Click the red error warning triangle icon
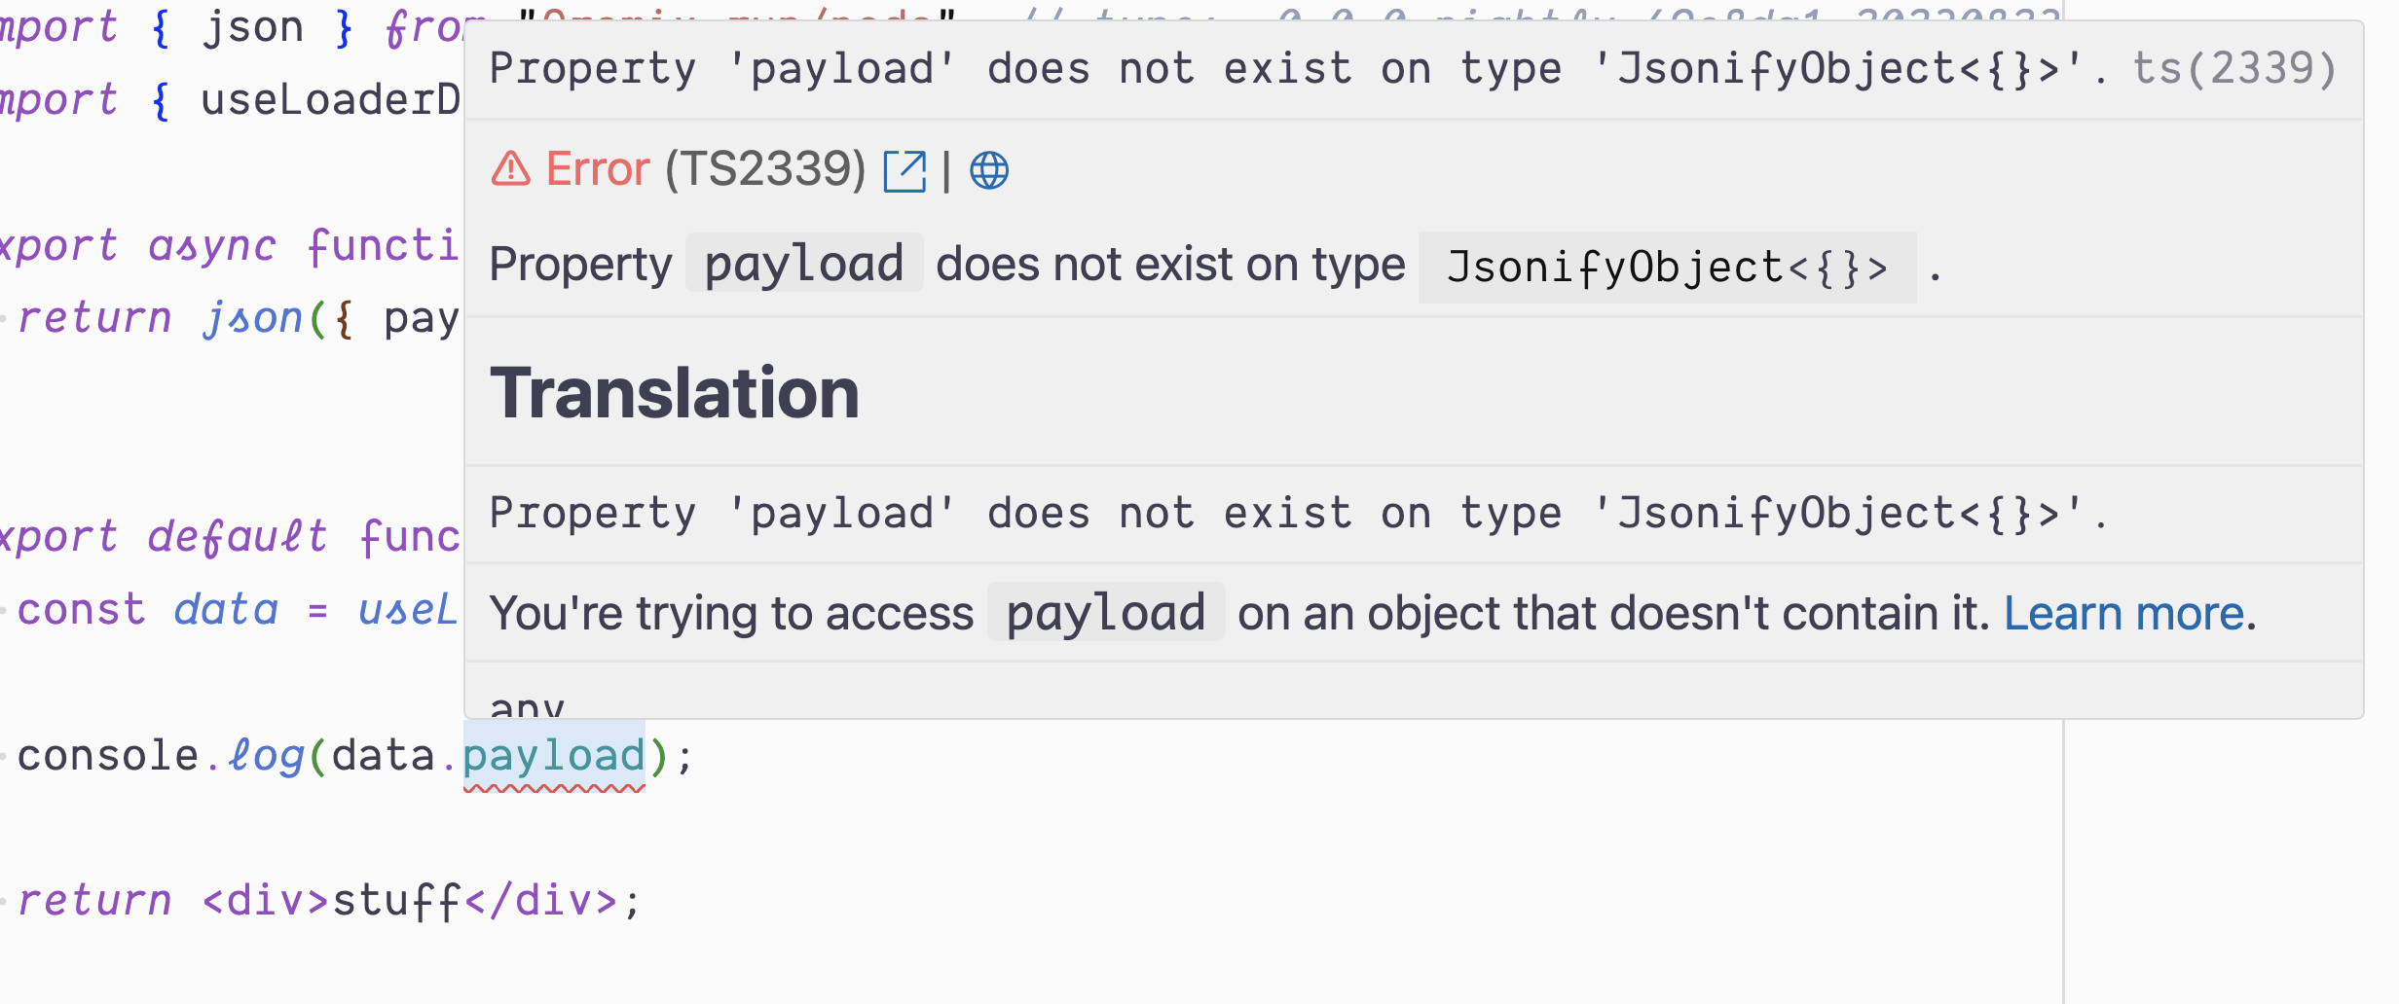This screenshot has height=1004, width=2399. (x=509, y=169)
